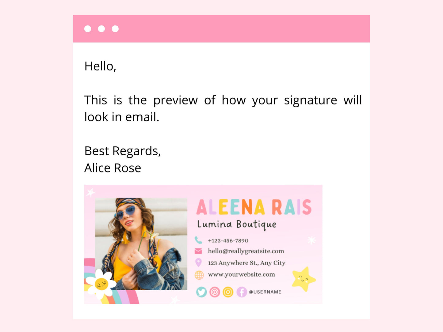Screen dimensions: 443x332
Task: Click the orange globe website icon
Action: (x=199, y=275)
